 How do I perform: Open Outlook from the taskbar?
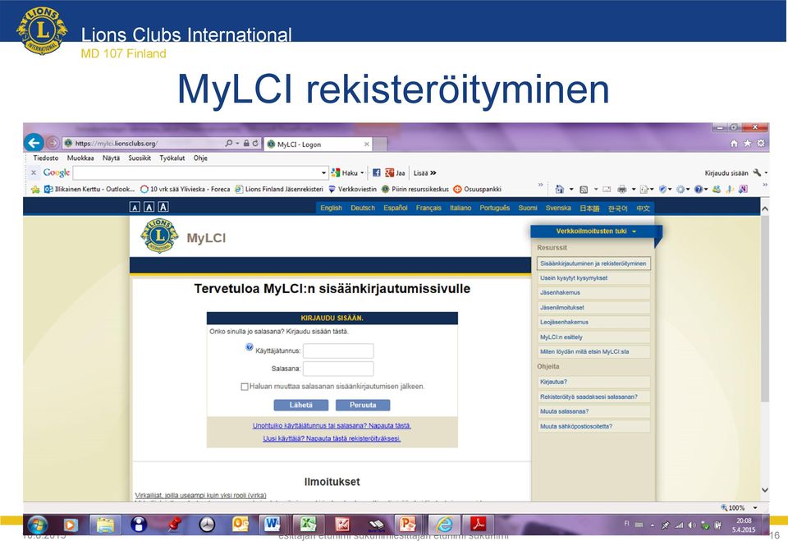coord(241,525)
